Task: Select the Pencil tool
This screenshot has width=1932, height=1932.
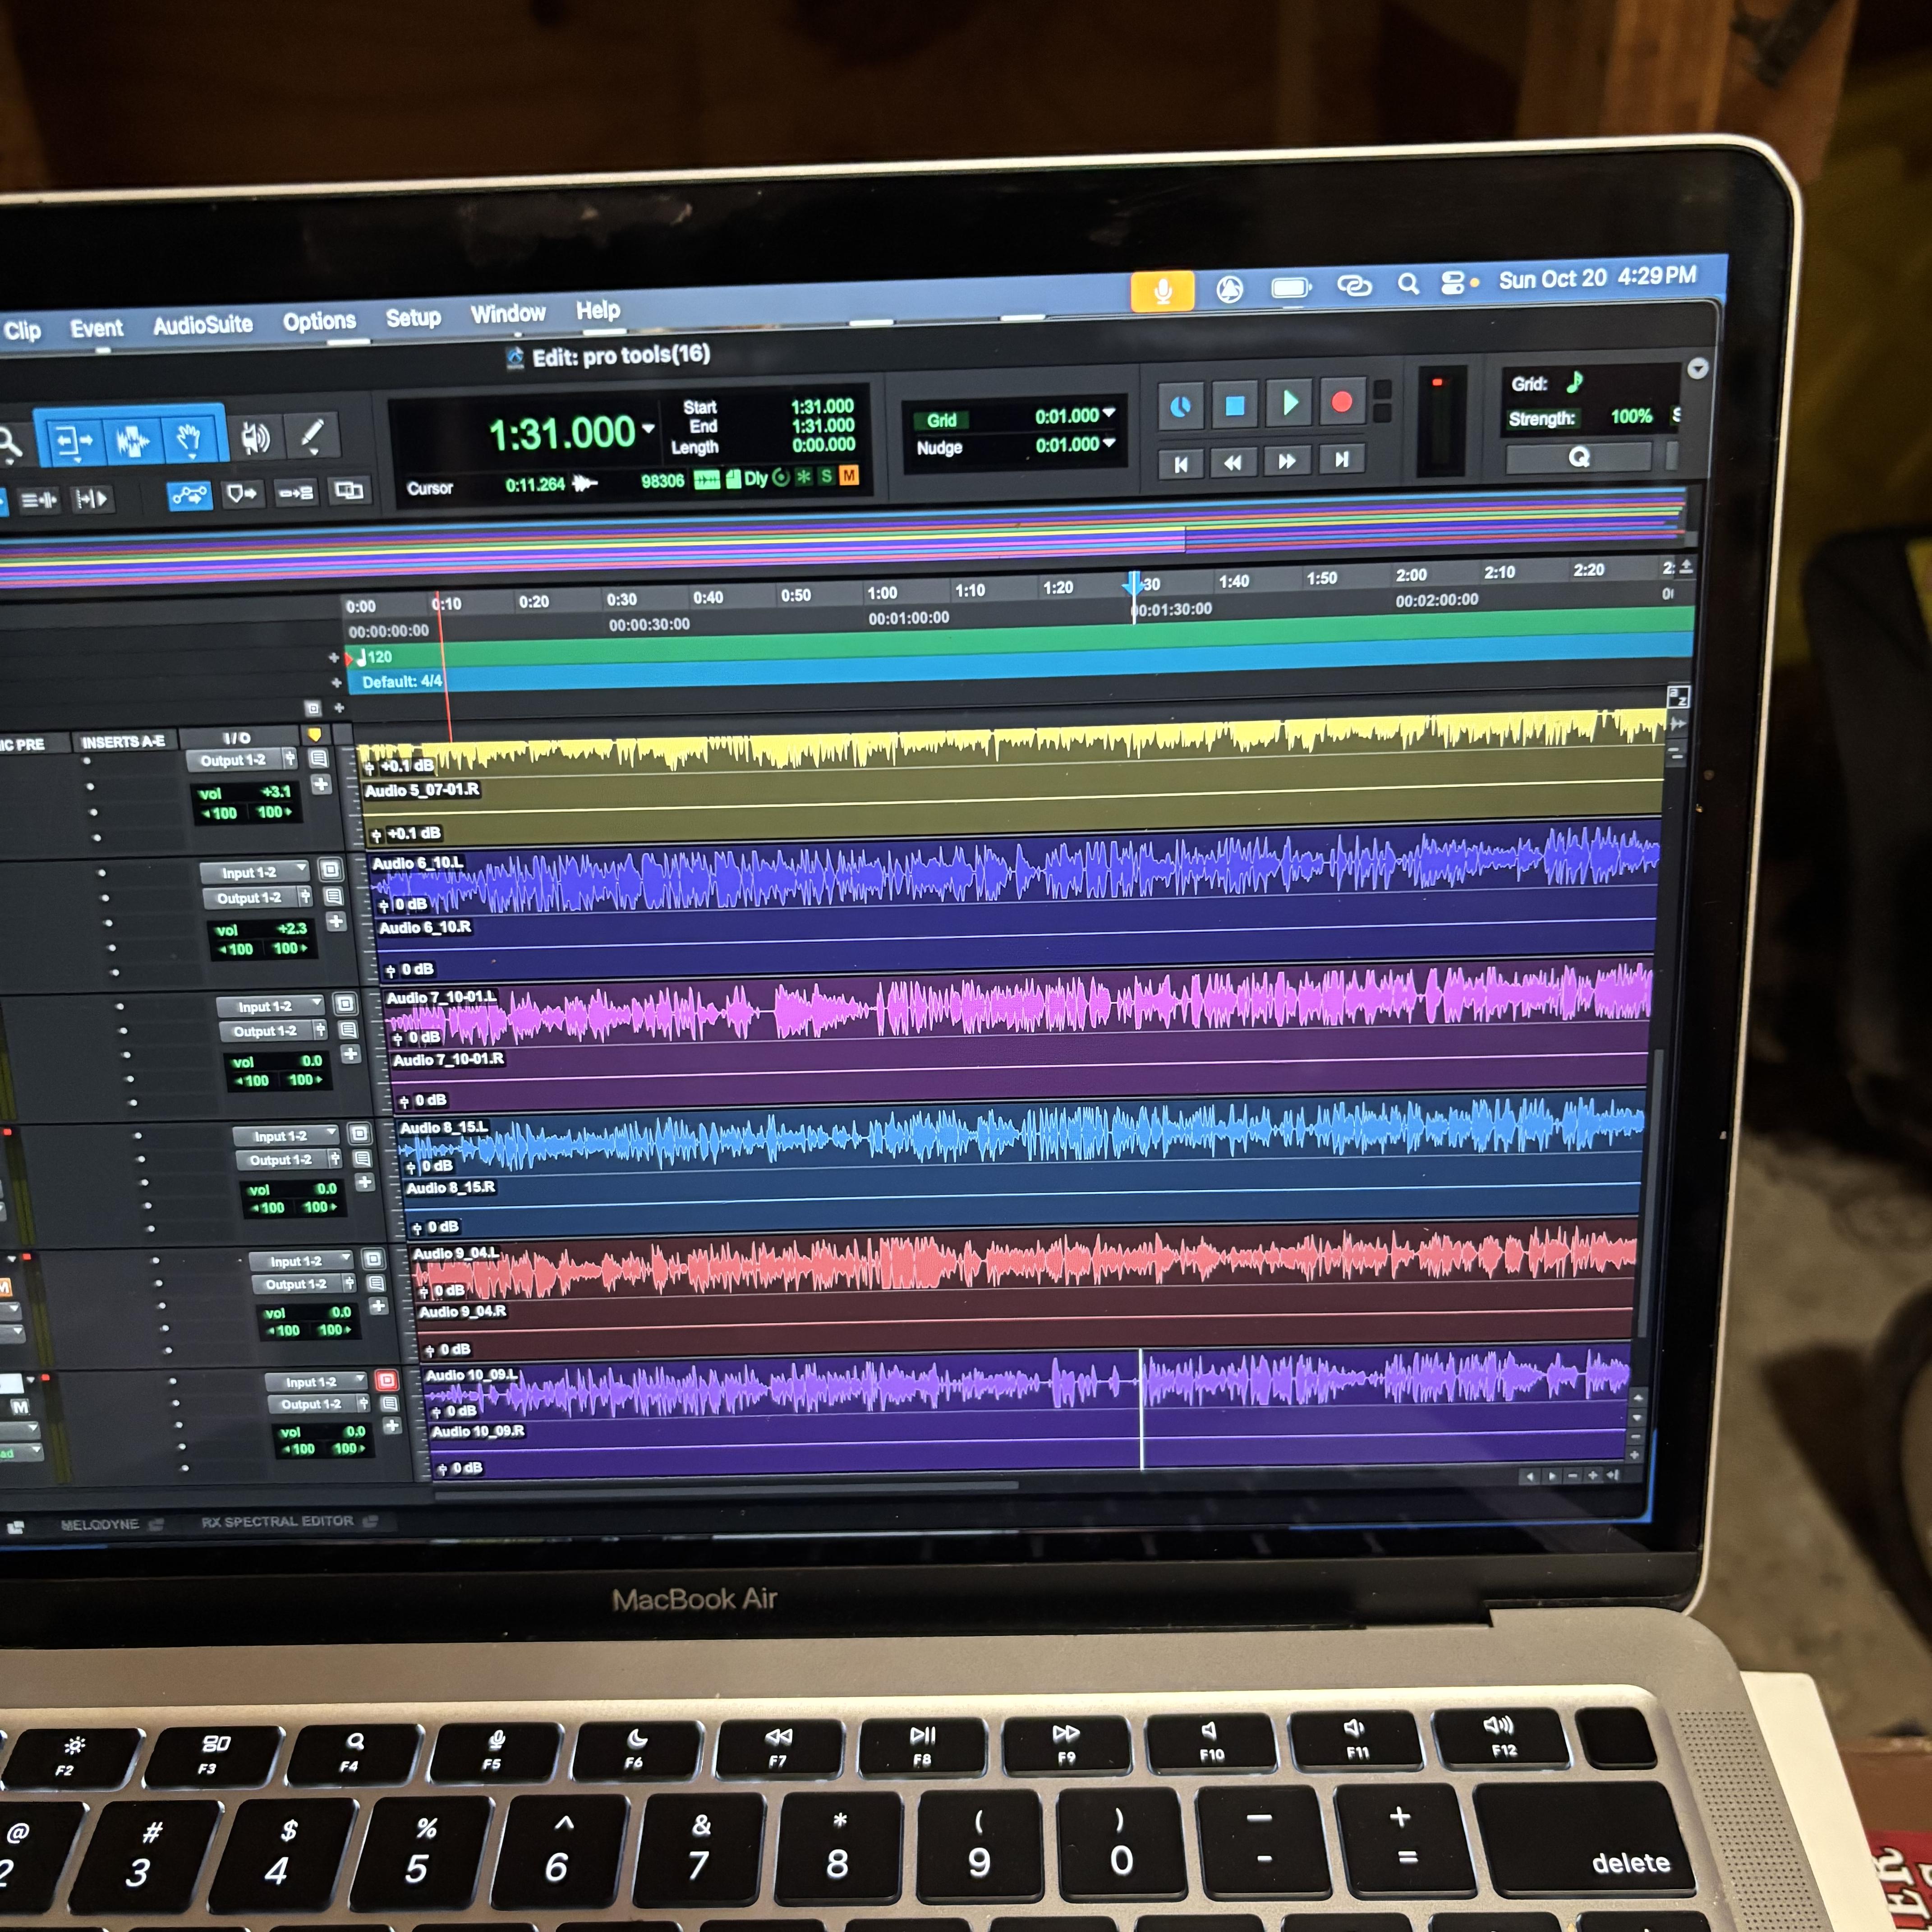Action: point(312,435)
